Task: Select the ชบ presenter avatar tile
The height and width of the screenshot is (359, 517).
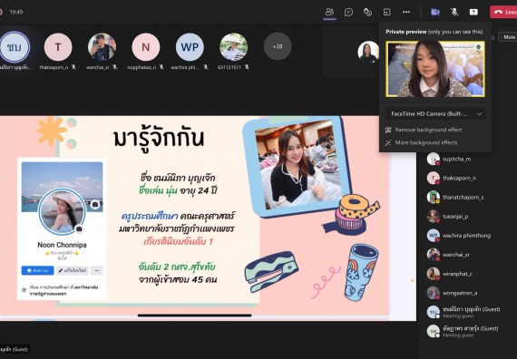Action: [x=15, y=47]
